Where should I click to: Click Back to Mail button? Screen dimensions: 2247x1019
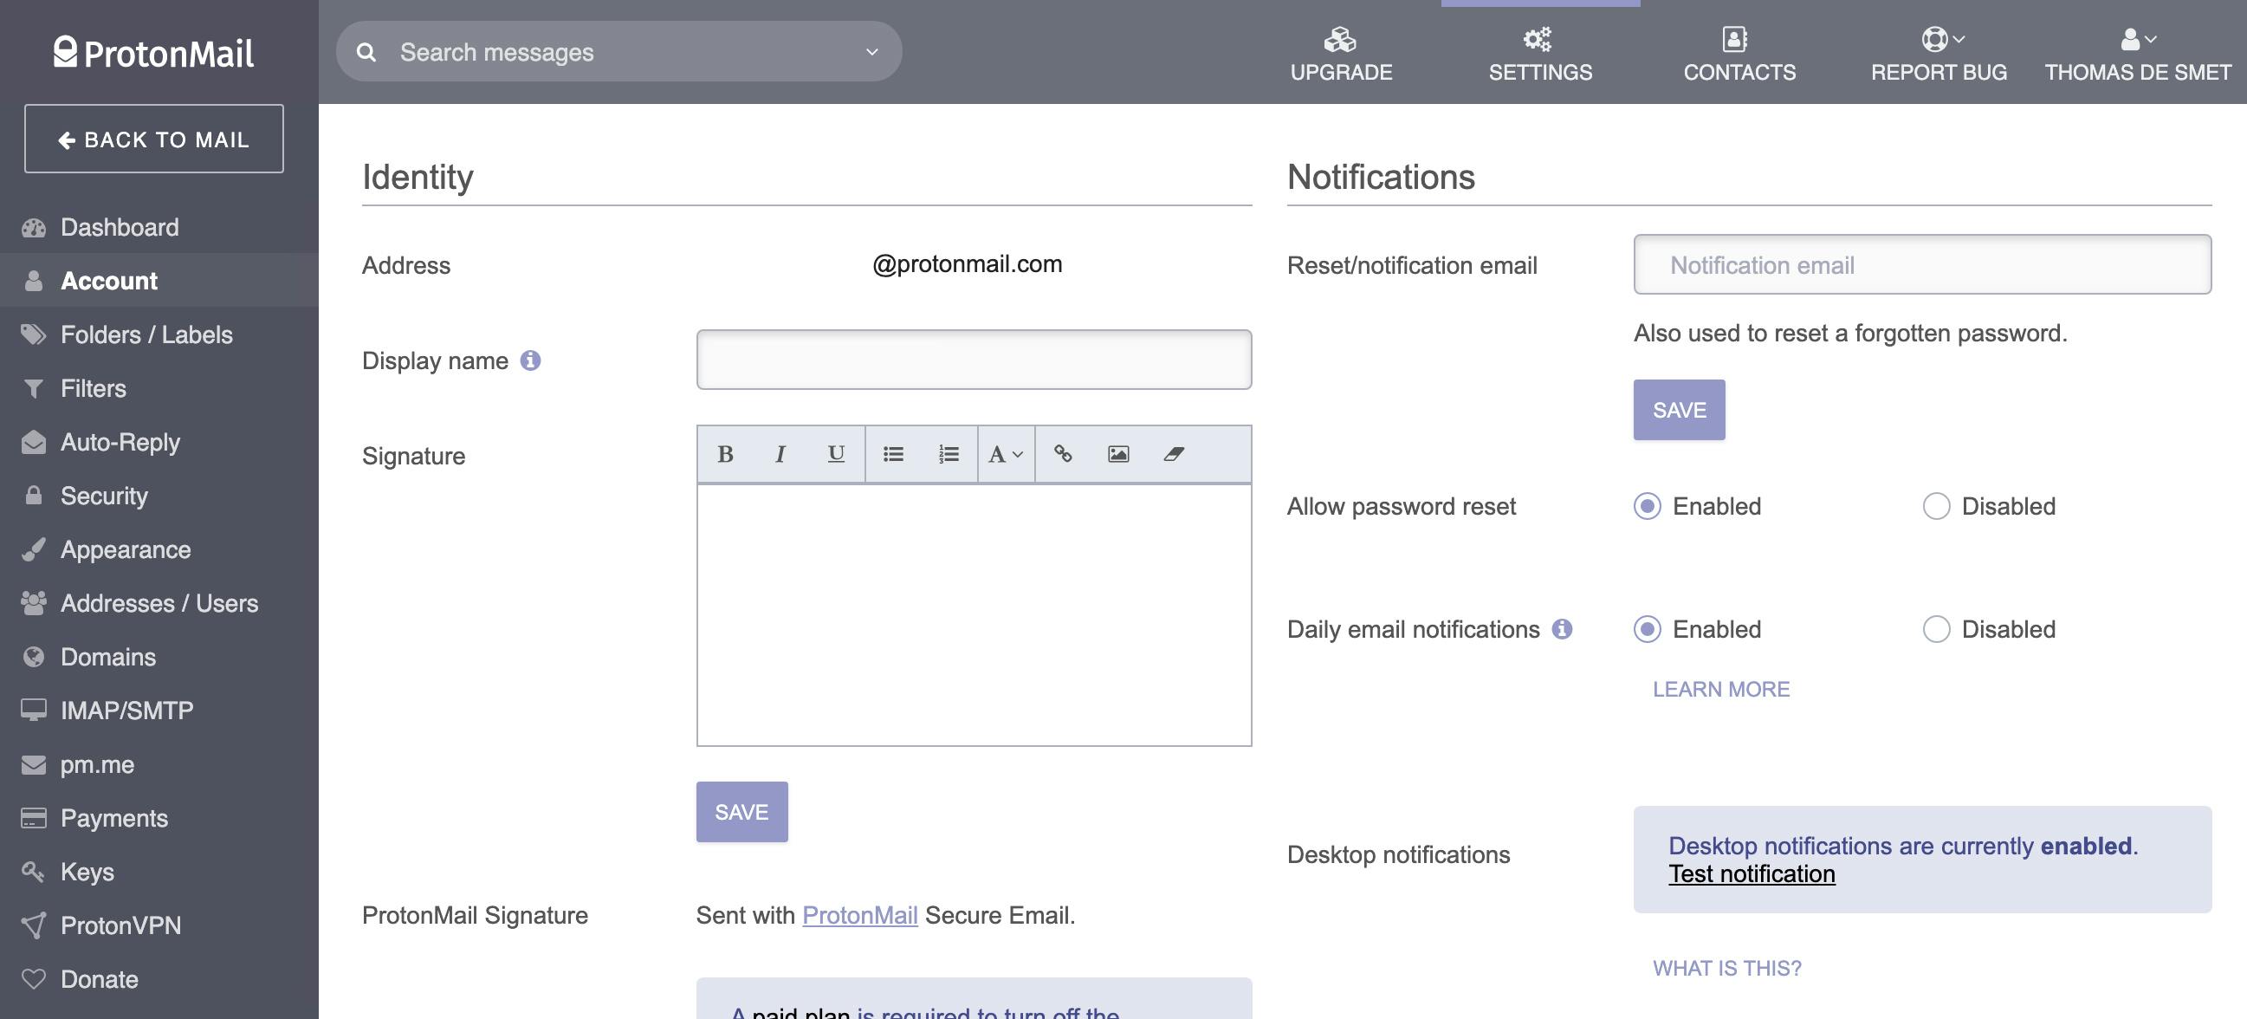(x=153, y=140)
